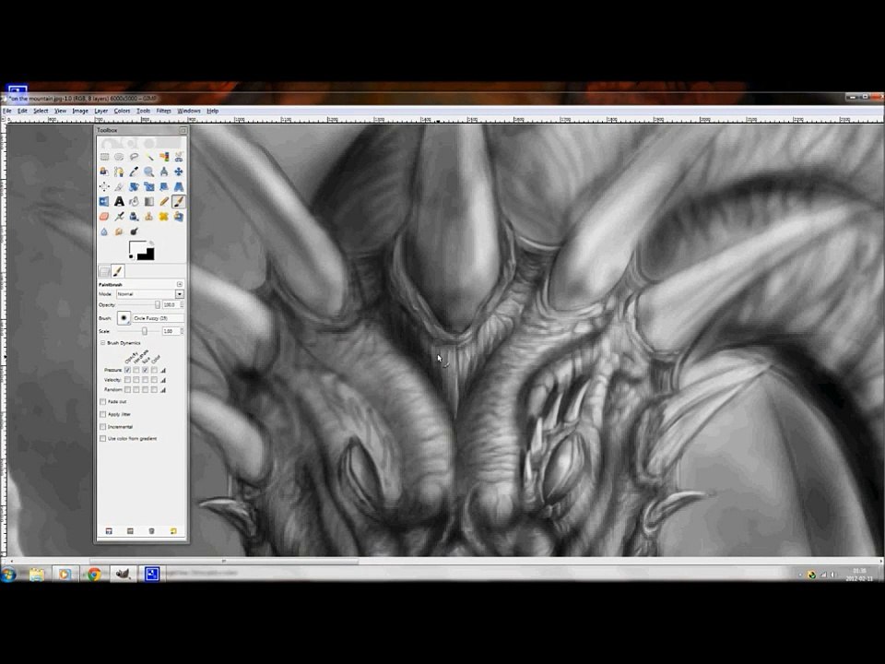
Task: Click the brush Scale slider
Action: click(137, 331)
